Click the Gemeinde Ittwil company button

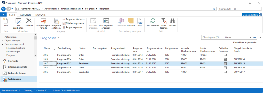coord(251,15)
